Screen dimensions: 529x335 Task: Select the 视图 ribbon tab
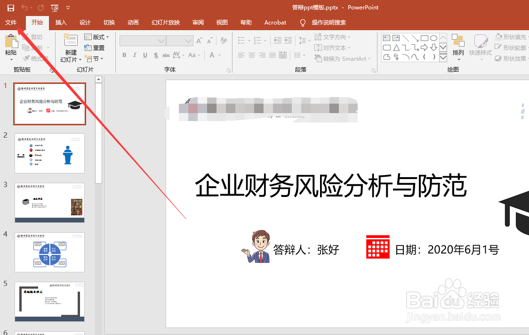click(222, 23)
